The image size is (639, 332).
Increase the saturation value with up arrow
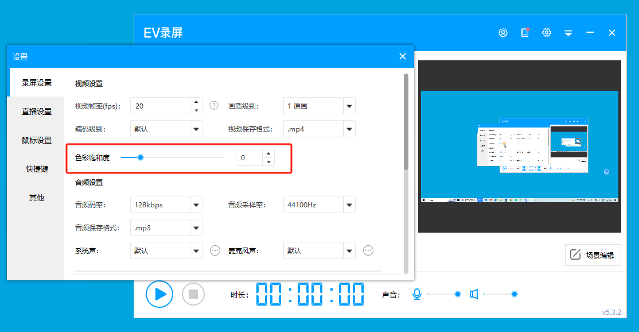pos(268,153)
